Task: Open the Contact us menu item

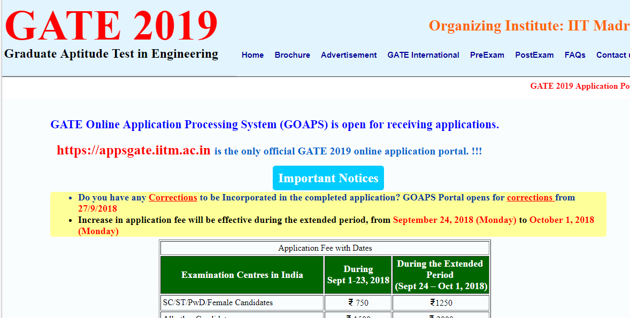Action: coord(613,55)
